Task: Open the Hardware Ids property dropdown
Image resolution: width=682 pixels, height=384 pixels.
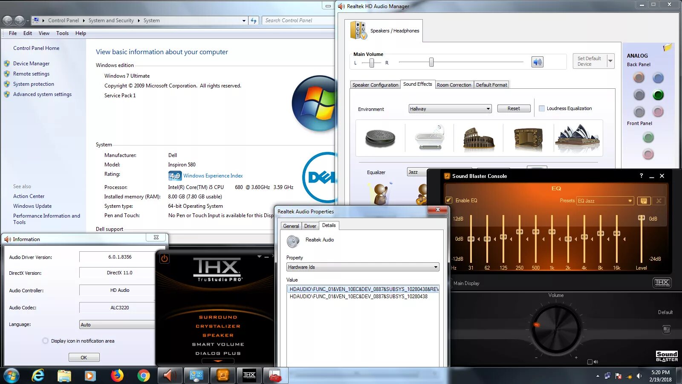Action: point(363,267)
